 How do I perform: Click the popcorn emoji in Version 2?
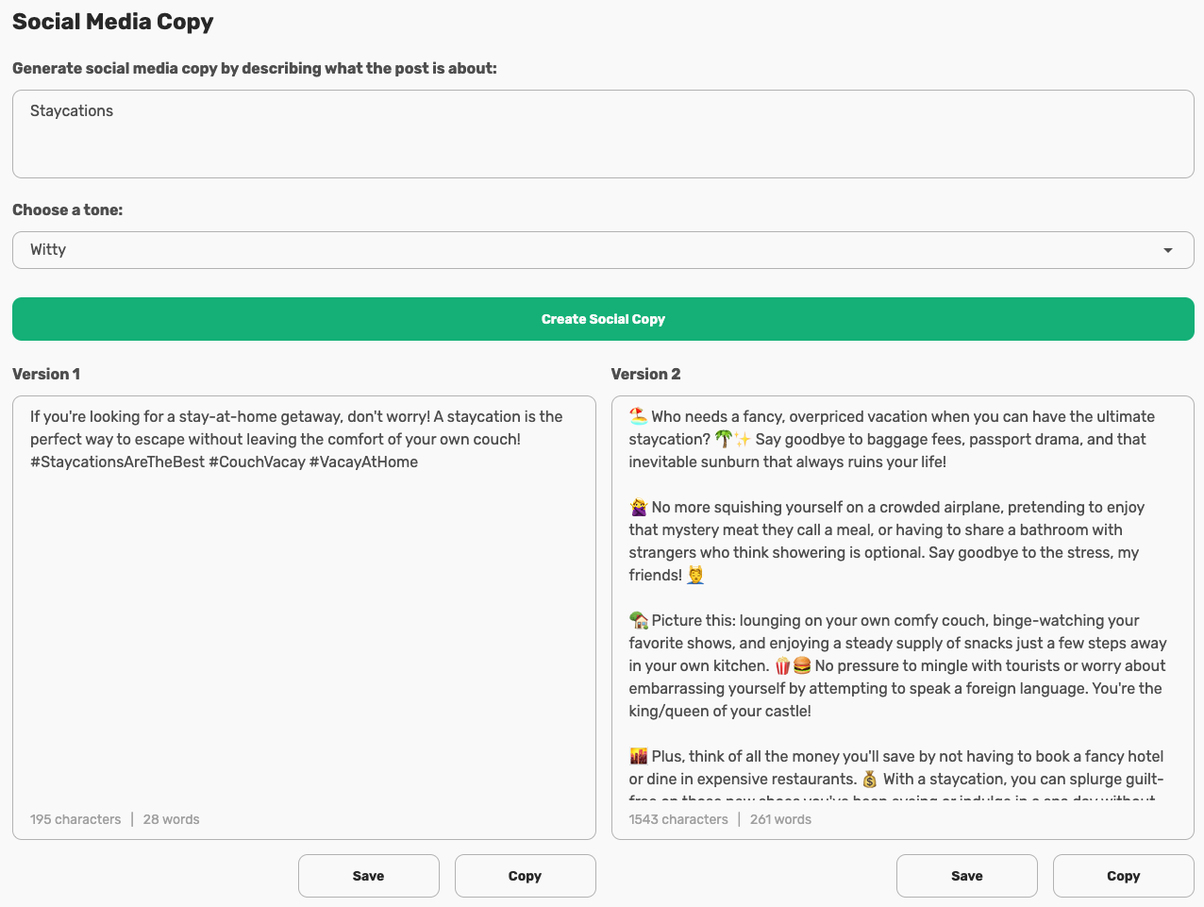pyautogui.click(x=782, y=665)
